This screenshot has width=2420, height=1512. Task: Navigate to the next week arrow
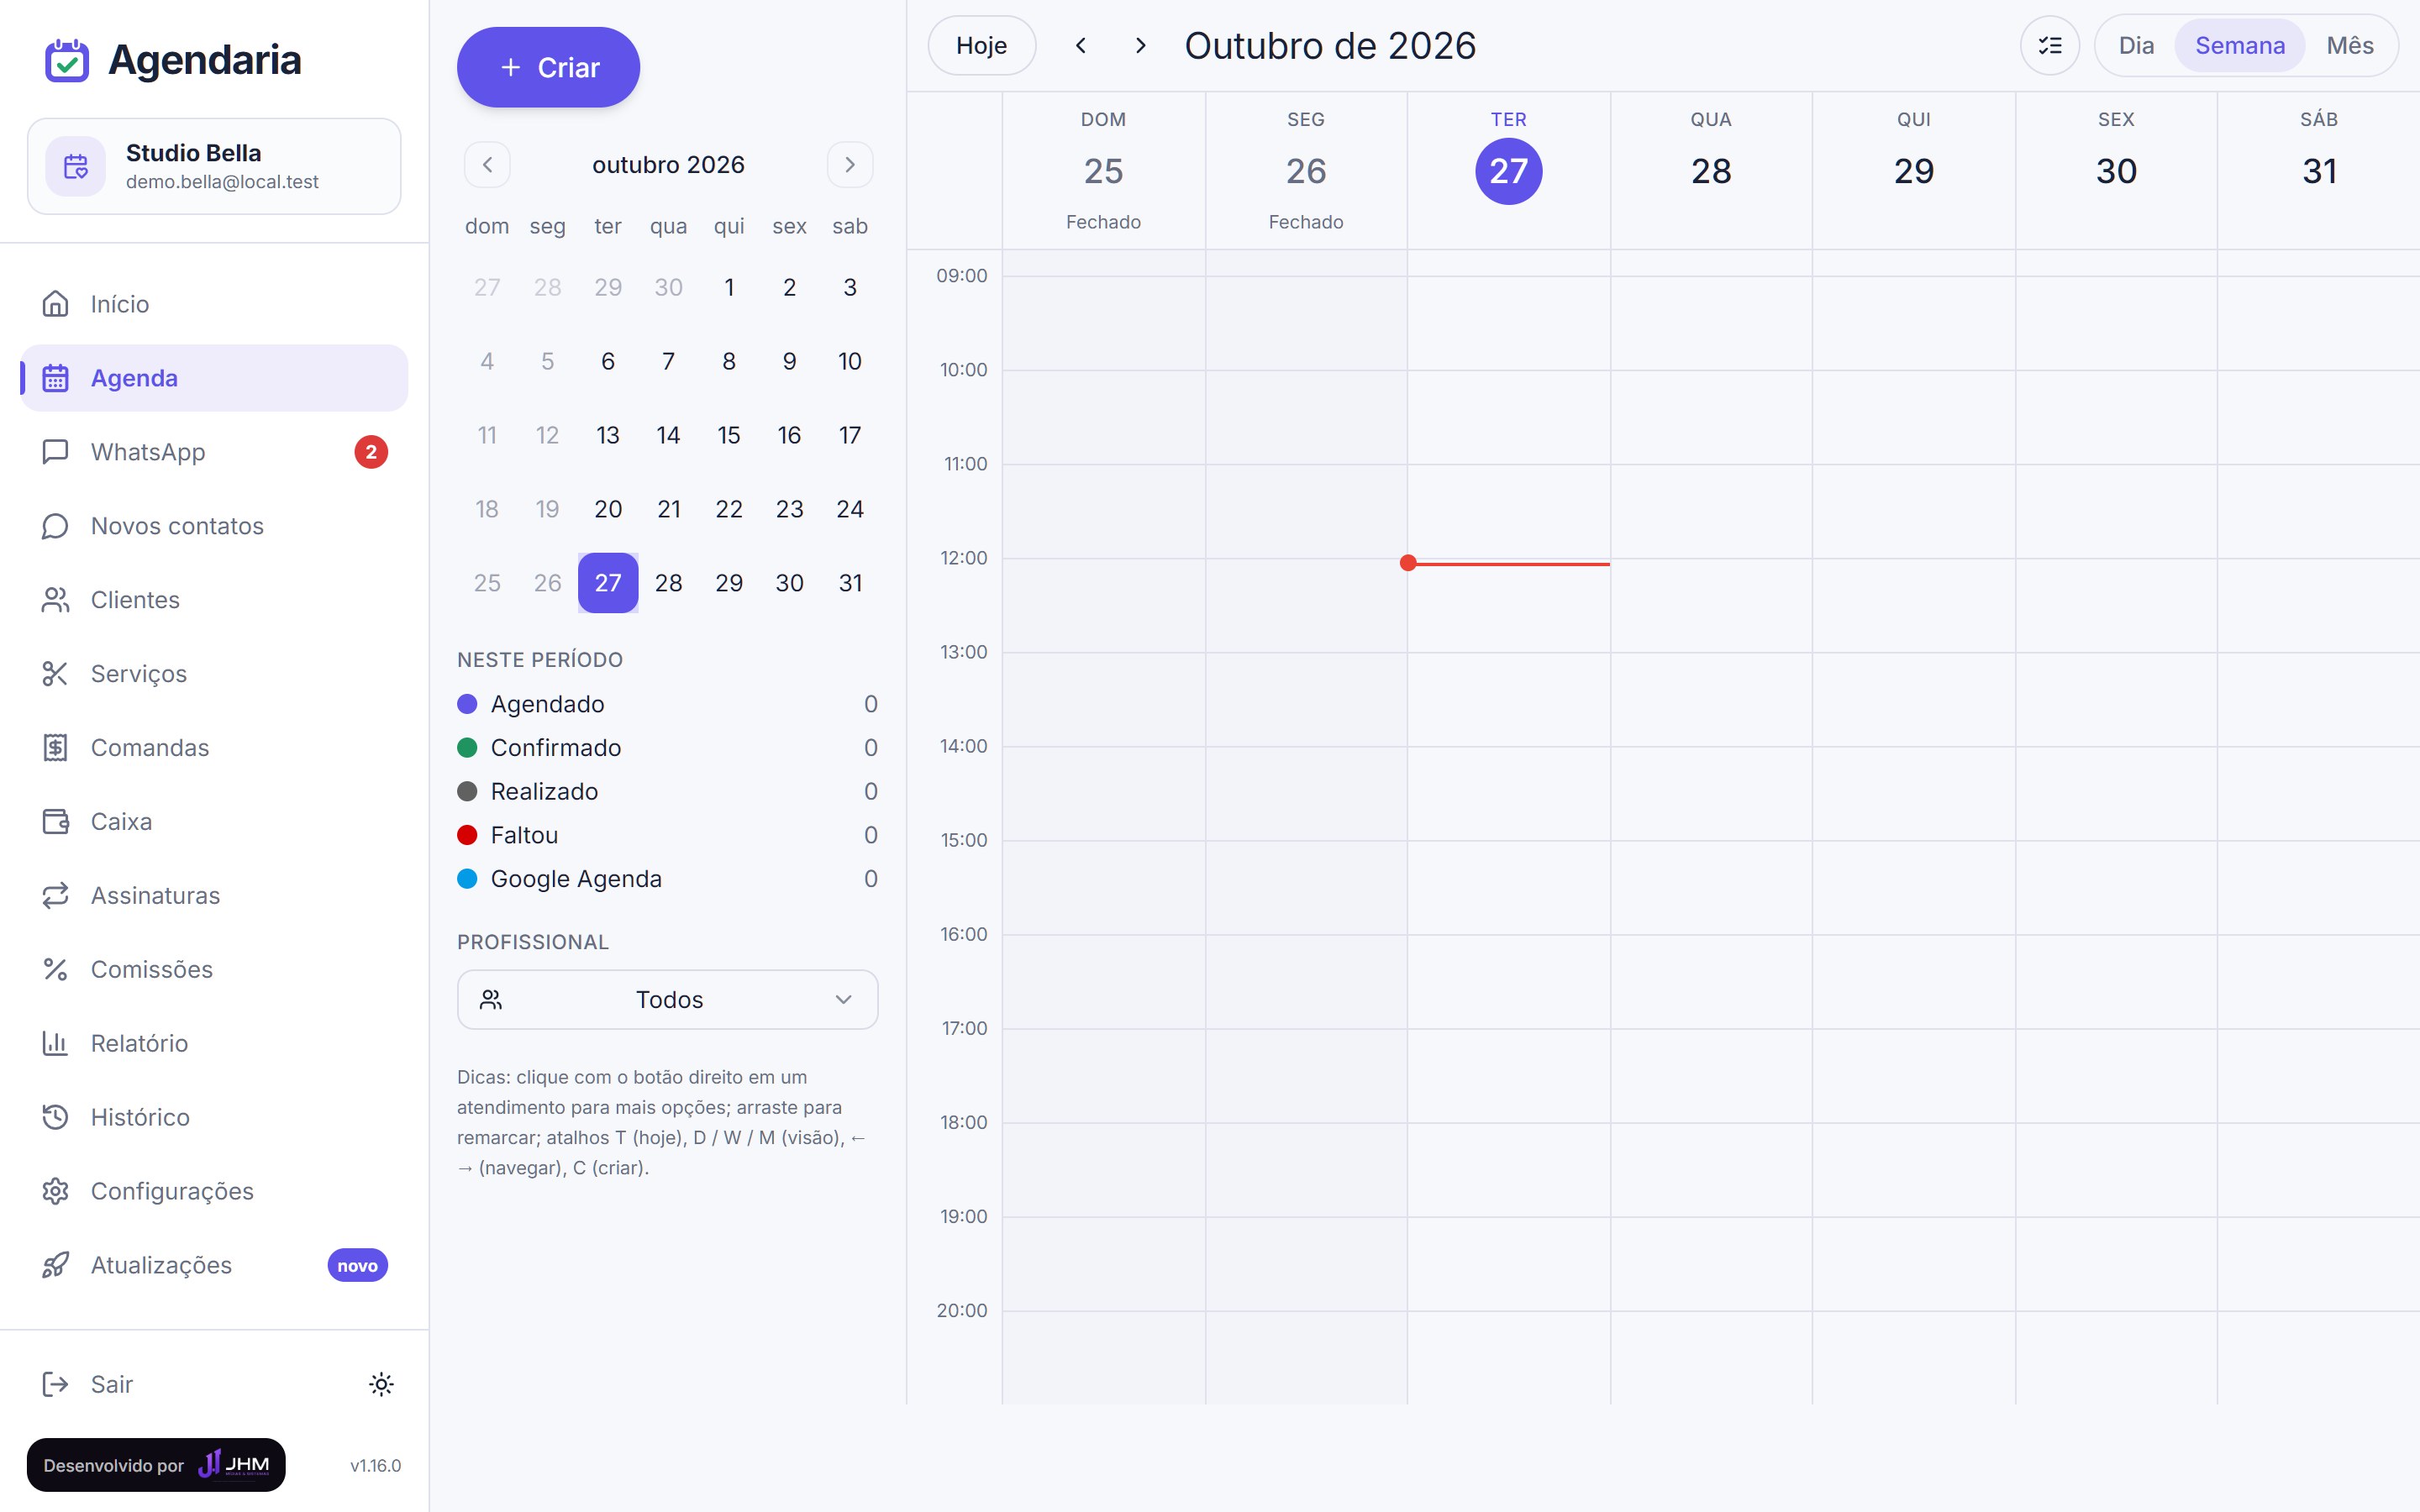coord(1140,45)
